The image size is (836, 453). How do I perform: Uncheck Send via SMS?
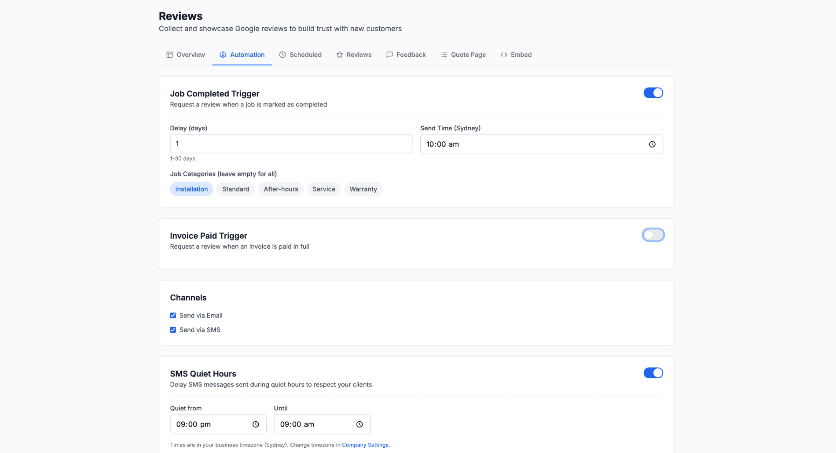click(x=173, y=329)
